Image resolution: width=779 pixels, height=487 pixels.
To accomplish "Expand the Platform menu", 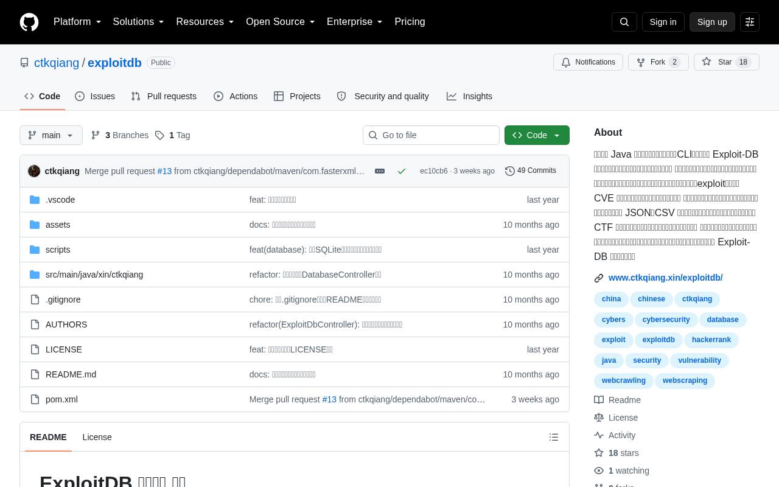I will [77, 22].
